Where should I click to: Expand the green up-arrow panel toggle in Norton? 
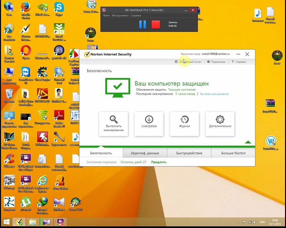pos(248,142)
